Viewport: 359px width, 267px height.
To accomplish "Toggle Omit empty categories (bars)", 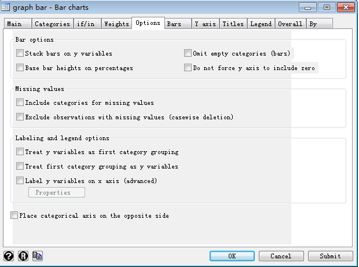I will pyautogui.click(x=188, y=53).
